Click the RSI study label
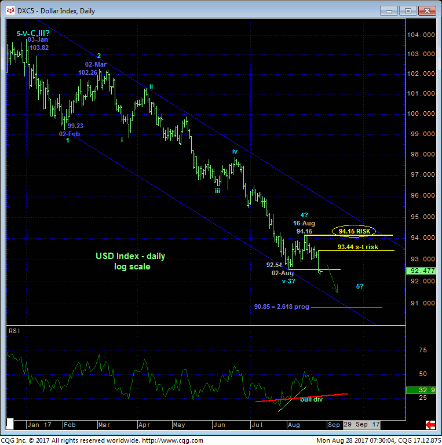This screenshot has width=442, height=445. (14, 331)
